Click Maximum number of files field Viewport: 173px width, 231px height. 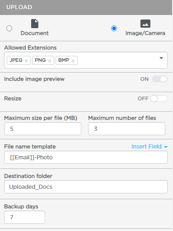tap(126, 129)
